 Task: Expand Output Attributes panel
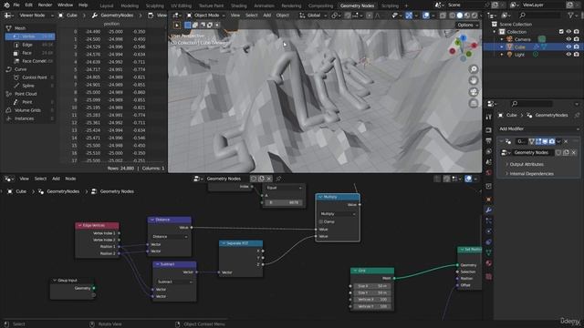(526, 164)
